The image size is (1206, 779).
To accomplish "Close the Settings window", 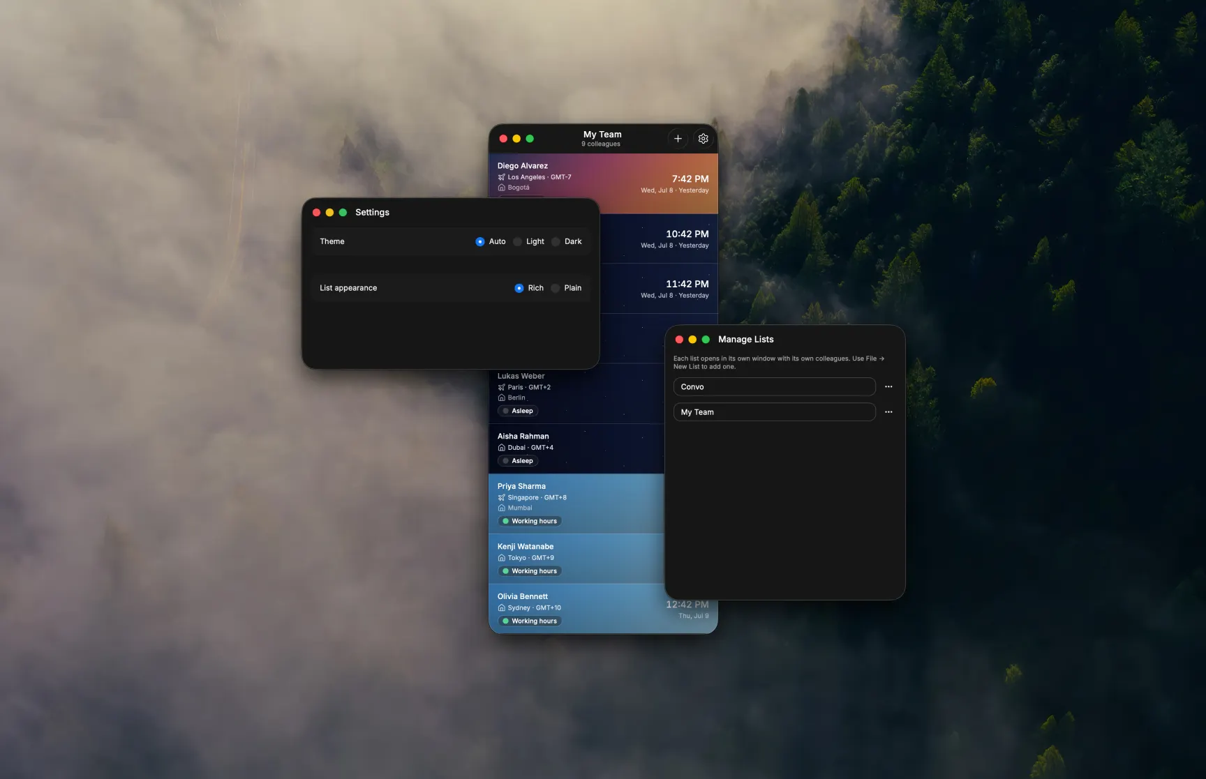I will 317,213.
